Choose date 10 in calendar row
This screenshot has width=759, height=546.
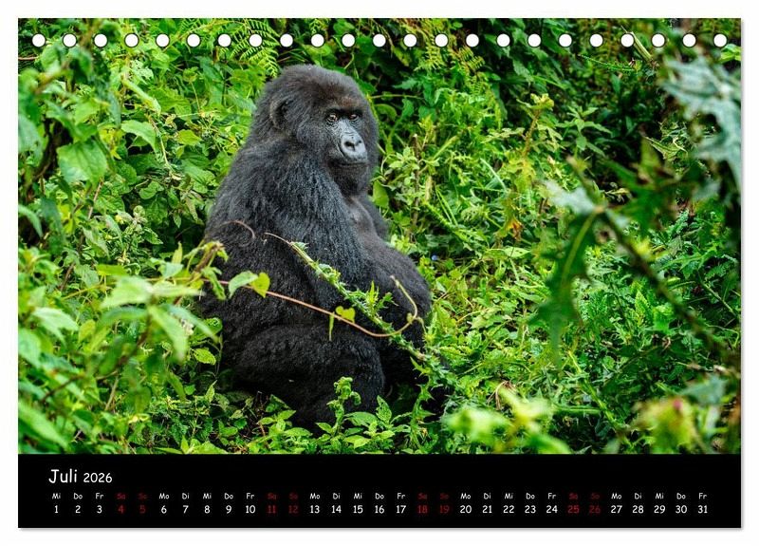tap(250, 509)
